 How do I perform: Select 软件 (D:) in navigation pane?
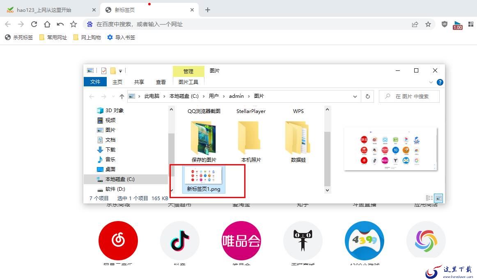pos(115,189)
